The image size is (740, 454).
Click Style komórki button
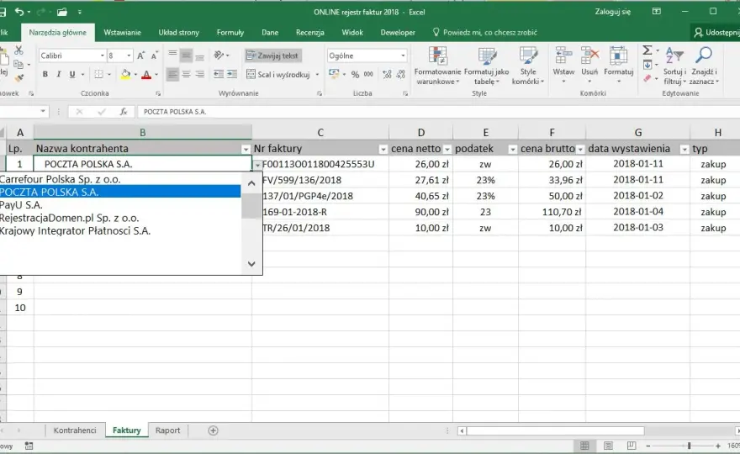[x=528, y=66]
